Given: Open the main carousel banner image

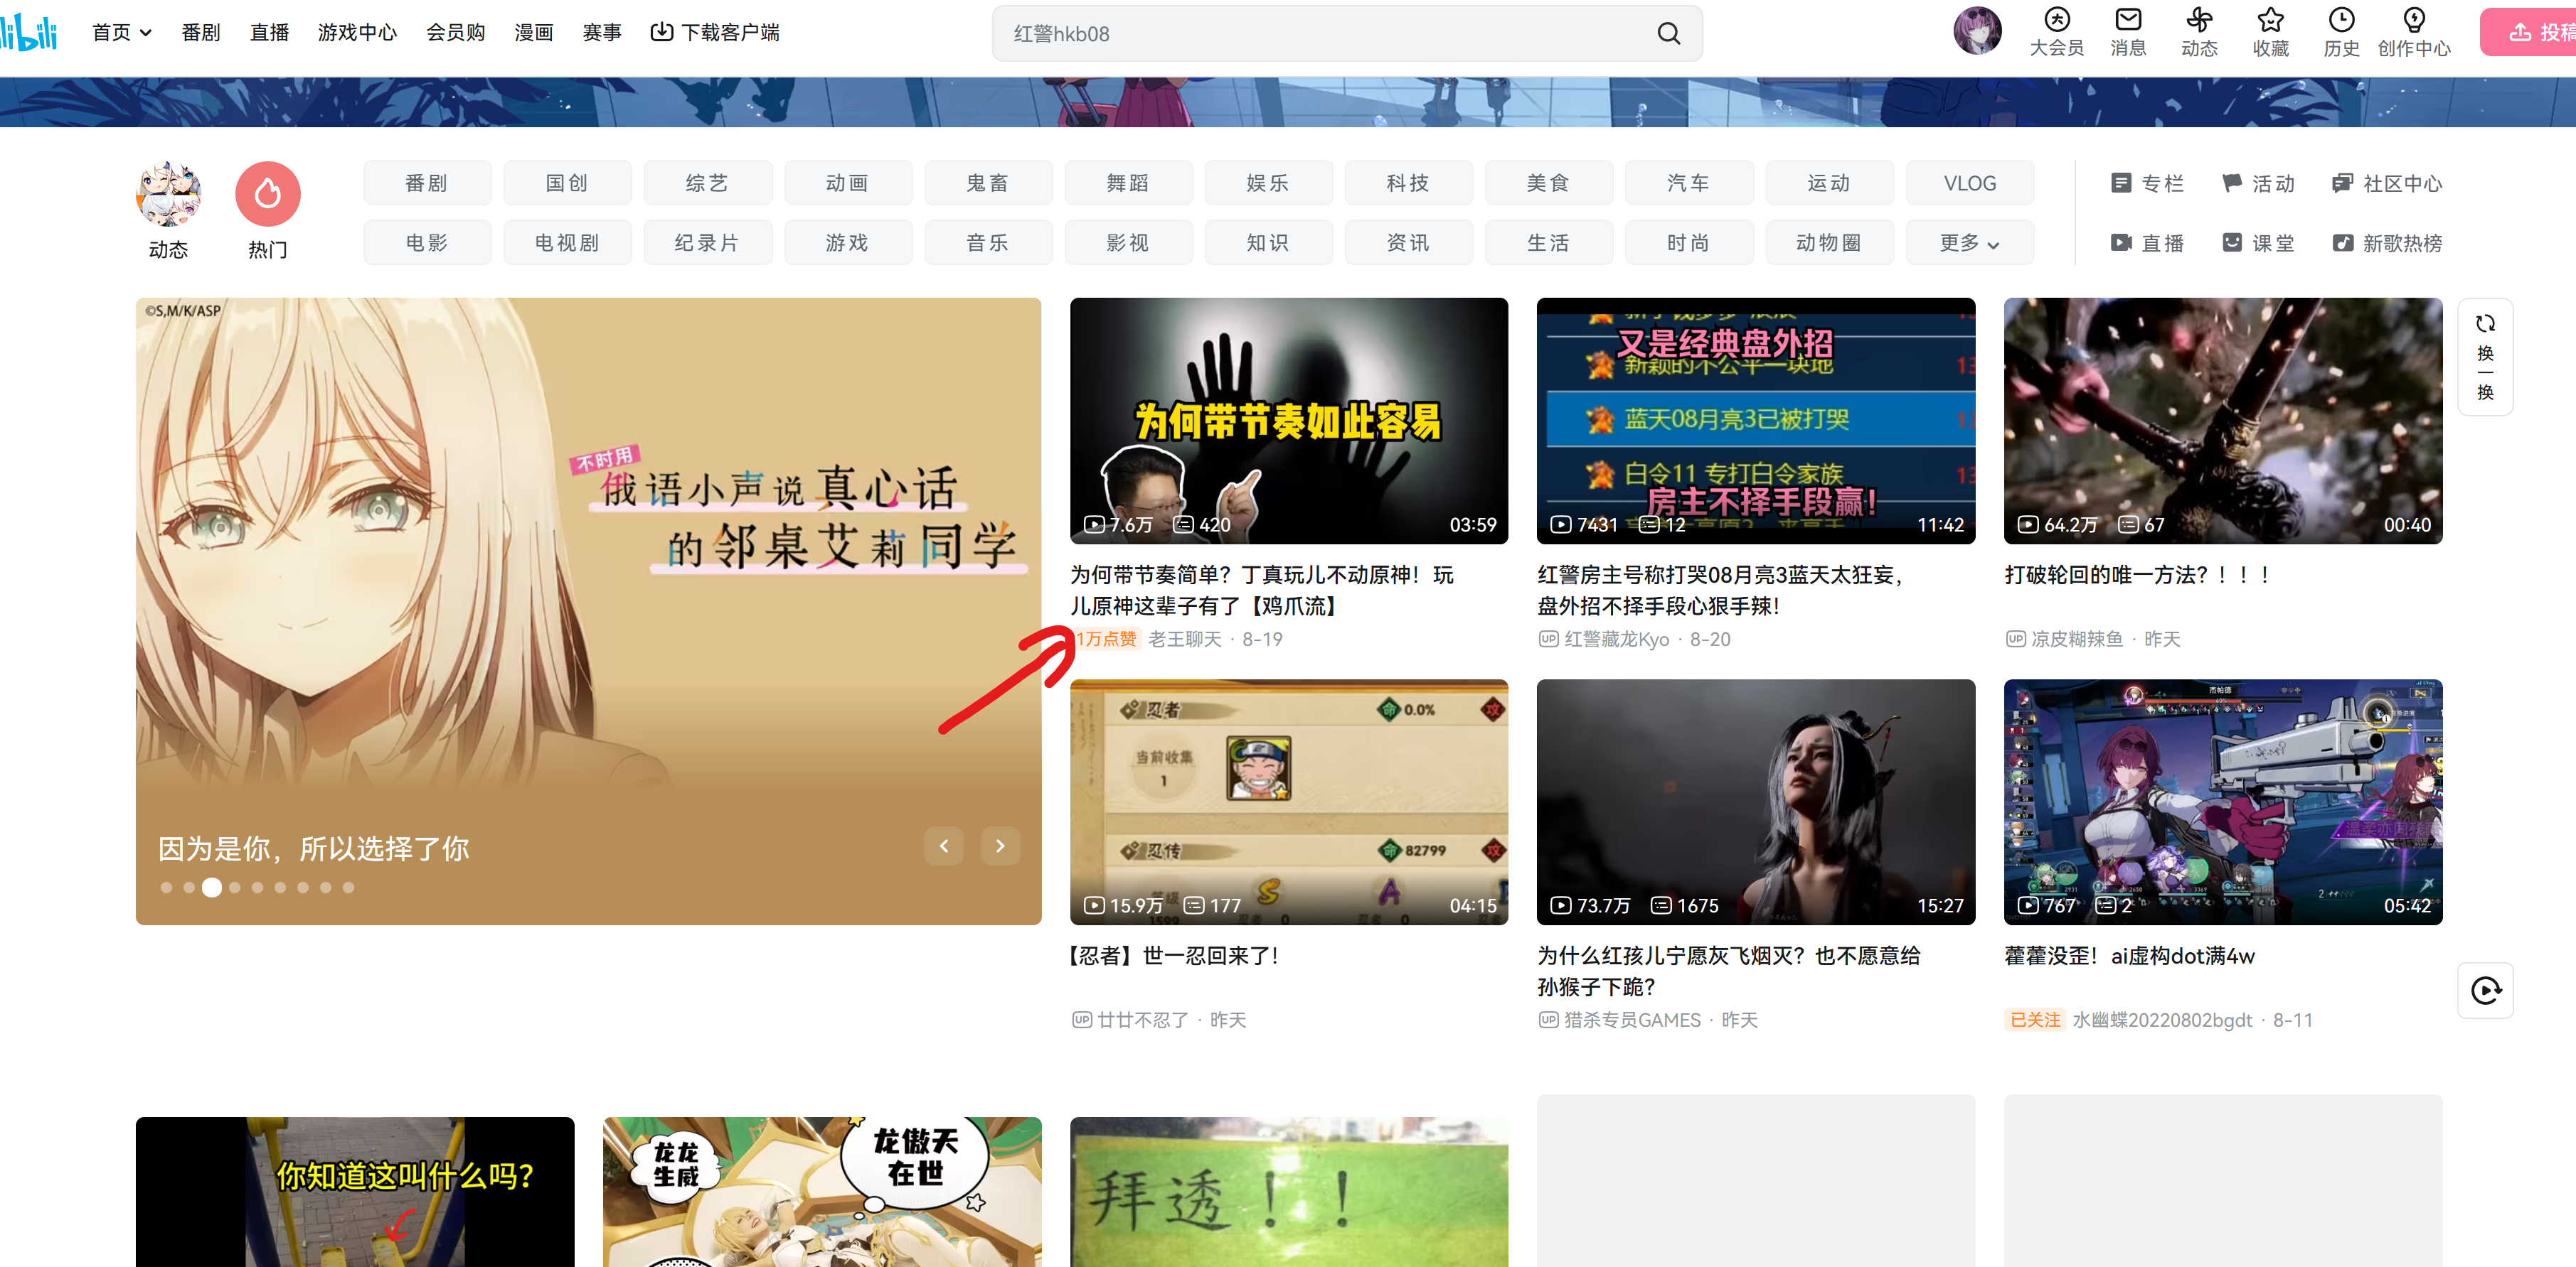Looking at the screenshot, I should click(588, 610).
